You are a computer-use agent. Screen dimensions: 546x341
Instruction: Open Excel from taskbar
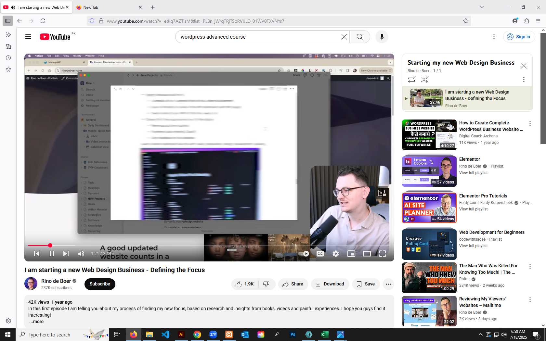pos(325,335)
